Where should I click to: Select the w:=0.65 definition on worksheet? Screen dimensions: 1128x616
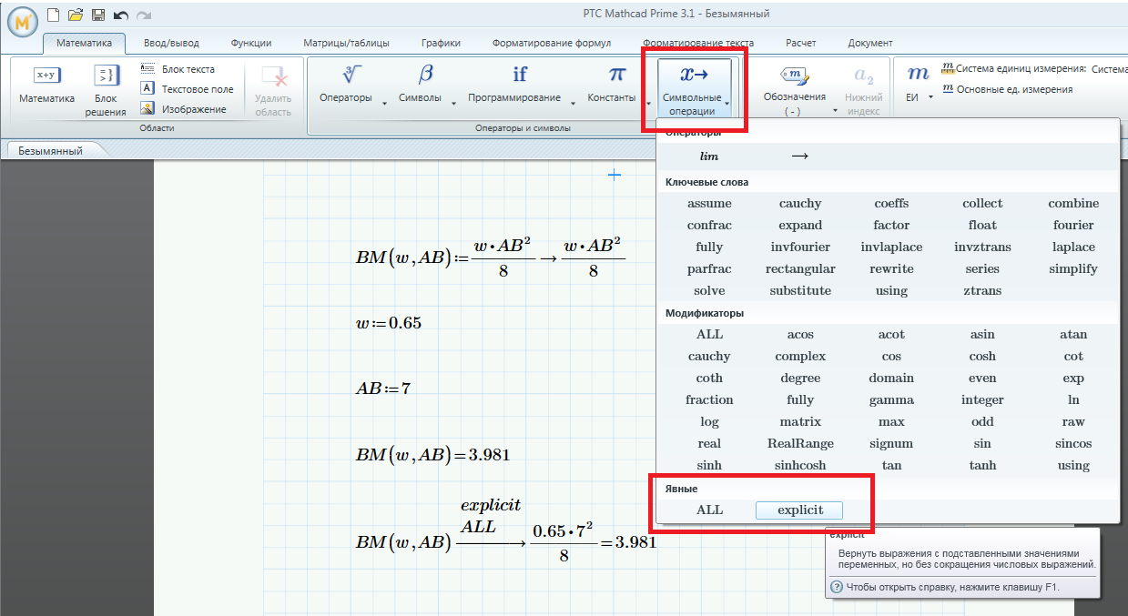(390, 323)
